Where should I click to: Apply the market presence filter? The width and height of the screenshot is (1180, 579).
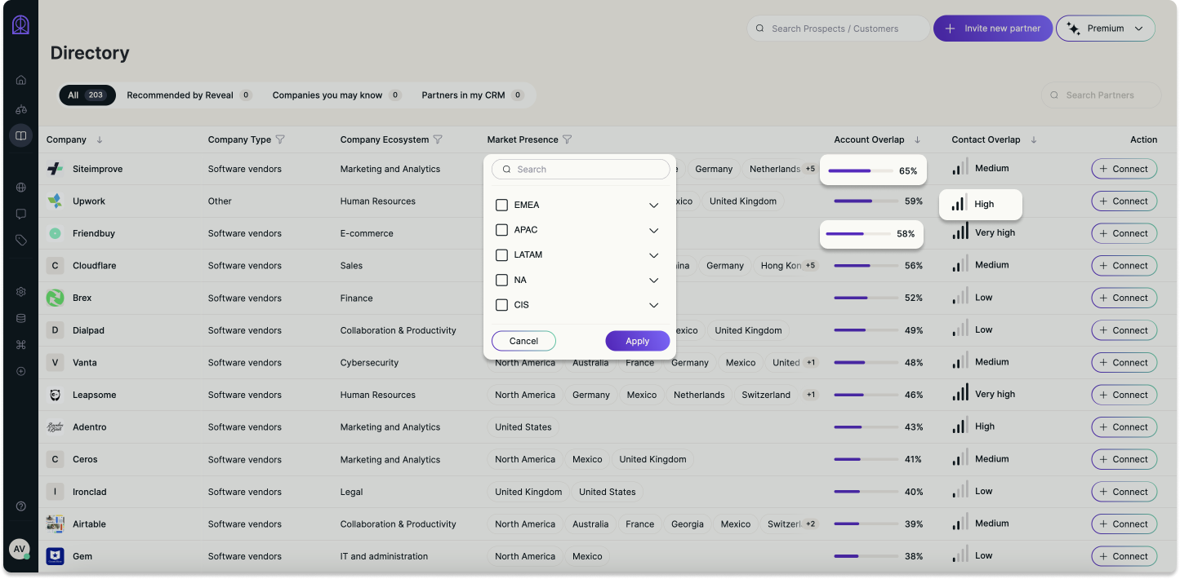[638, 341]
